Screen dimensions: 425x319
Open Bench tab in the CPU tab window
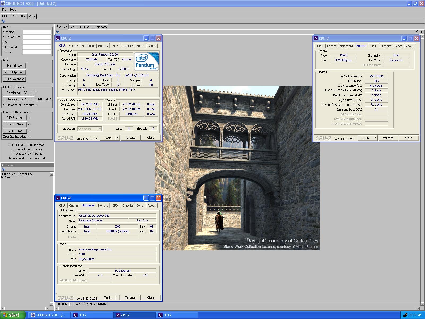(x=141, y=46)
